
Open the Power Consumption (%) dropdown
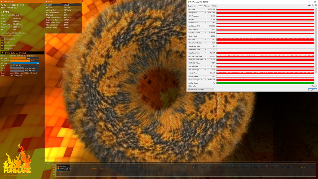coord(205,80)
